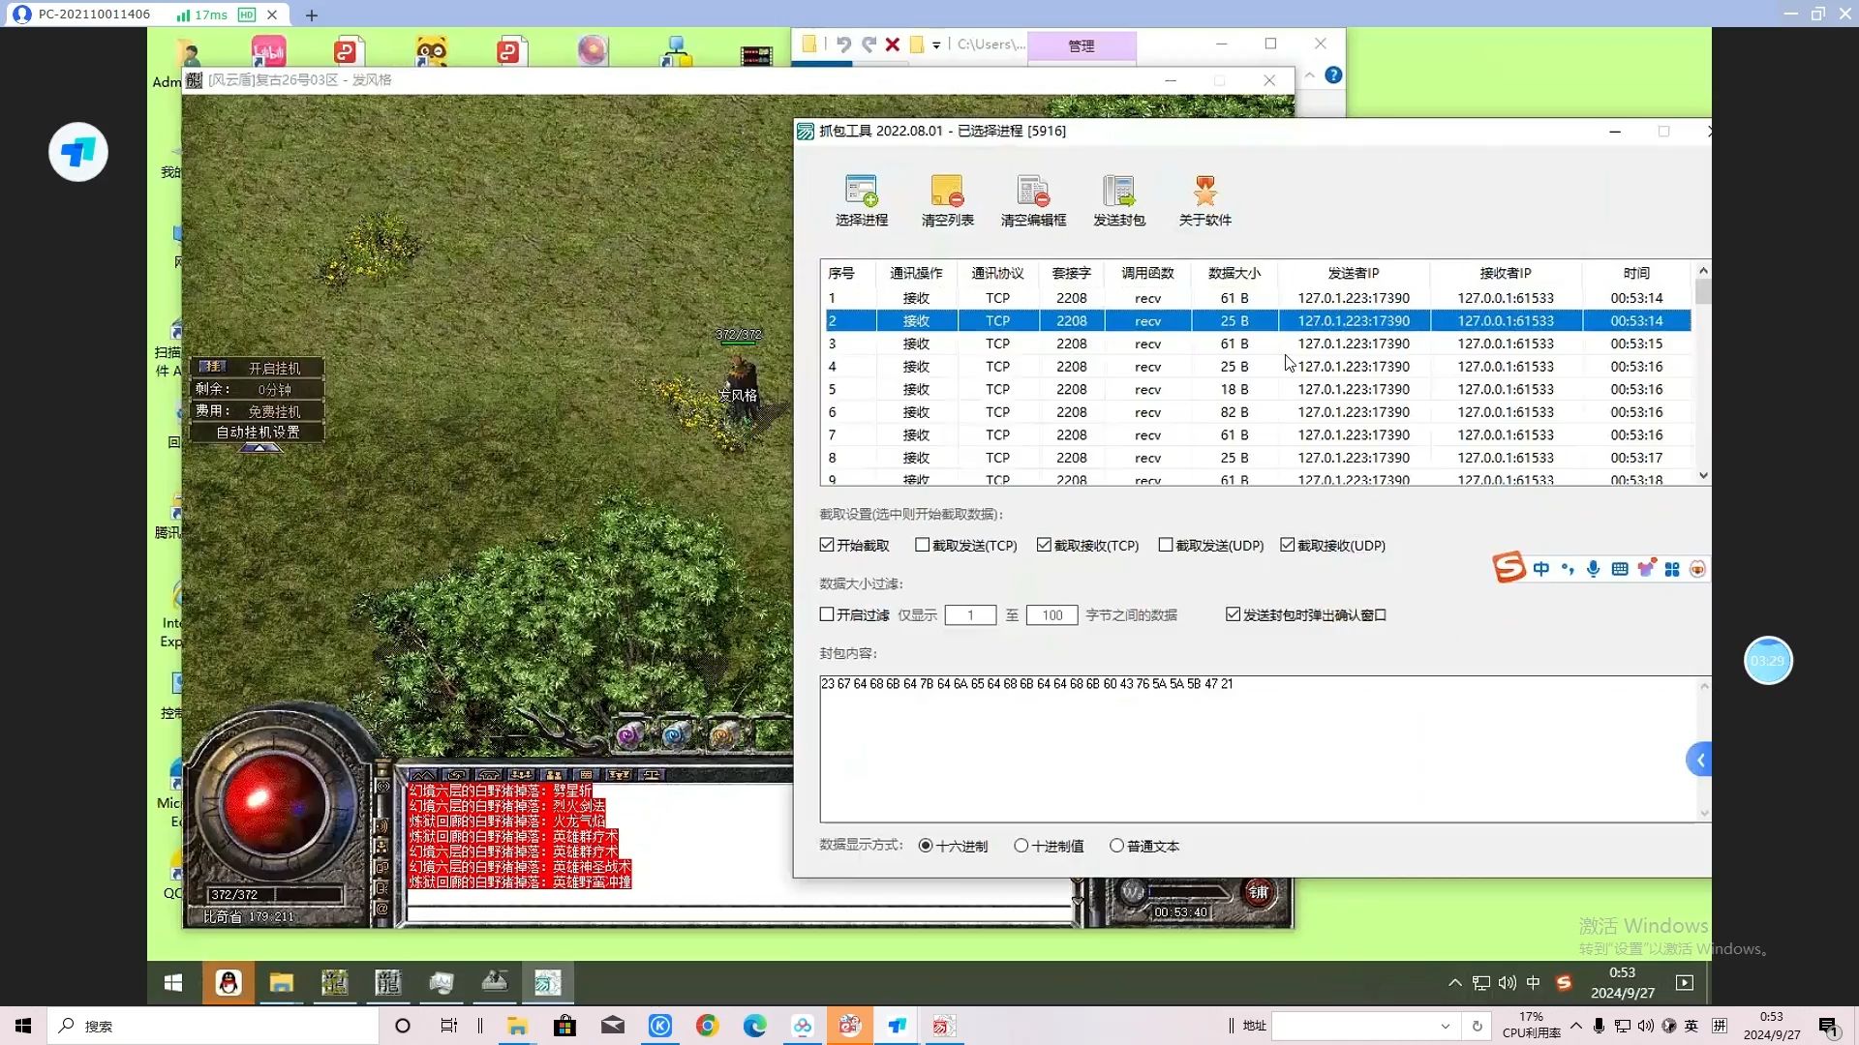Click the 铺 shop icon in game
1859x1045 pixels.
[1258, 892]
